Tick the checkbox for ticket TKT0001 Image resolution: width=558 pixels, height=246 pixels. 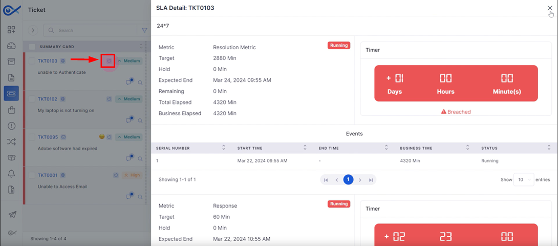pyautogui.click(x=32, y=175)
